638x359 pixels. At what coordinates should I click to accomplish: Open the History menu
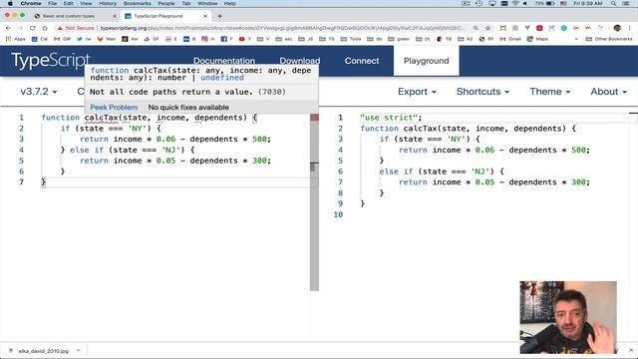tap(108, 3)
